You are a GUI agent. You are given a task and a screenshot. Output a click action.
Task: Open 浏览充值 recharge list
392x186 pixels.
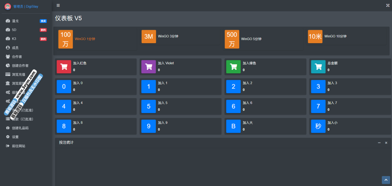(x=18, y=74)
